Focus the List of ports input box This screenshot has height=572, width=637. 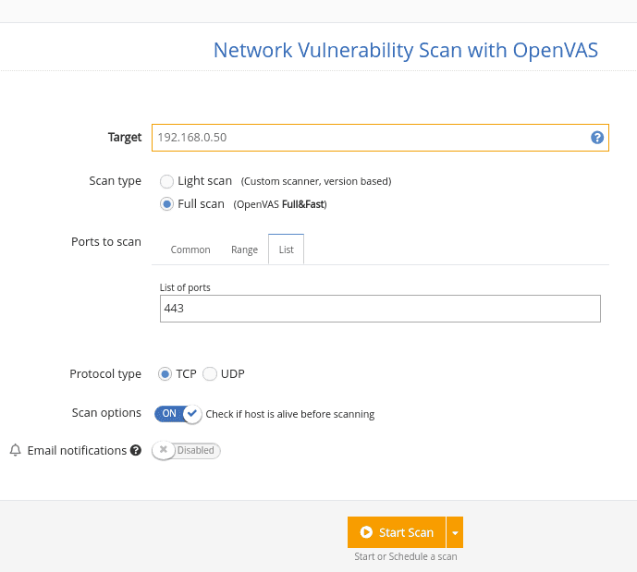pos(380,309)
